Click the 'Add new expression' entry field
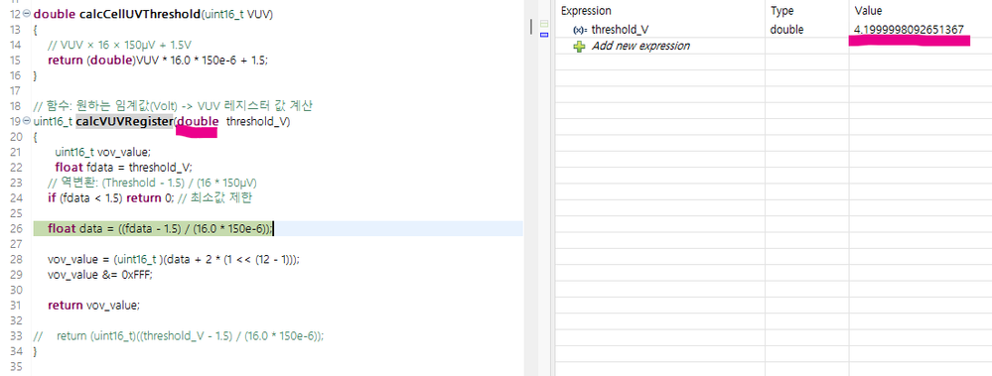 (640, 46)
